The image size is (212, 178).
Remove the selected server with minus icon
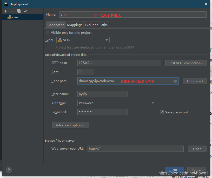coord(12,11)
